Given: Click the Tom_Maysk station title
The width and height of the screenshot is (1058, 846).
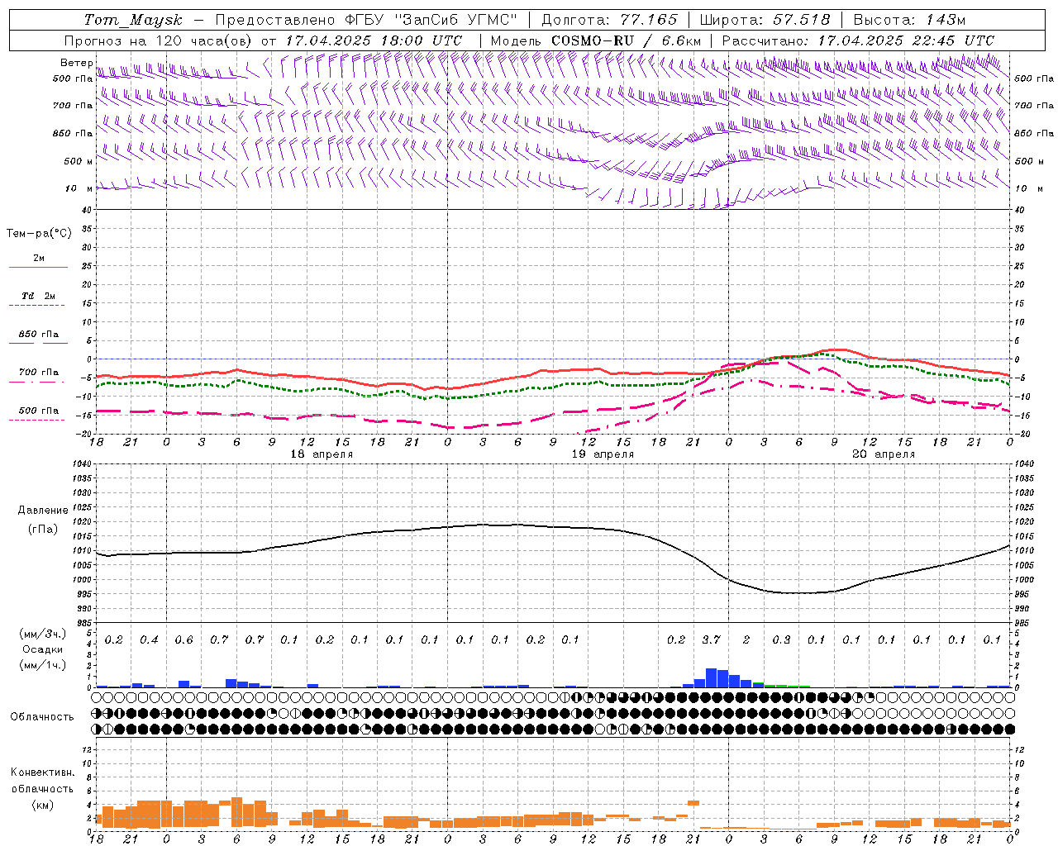Looking at the screenshot, I should (133, 20).
